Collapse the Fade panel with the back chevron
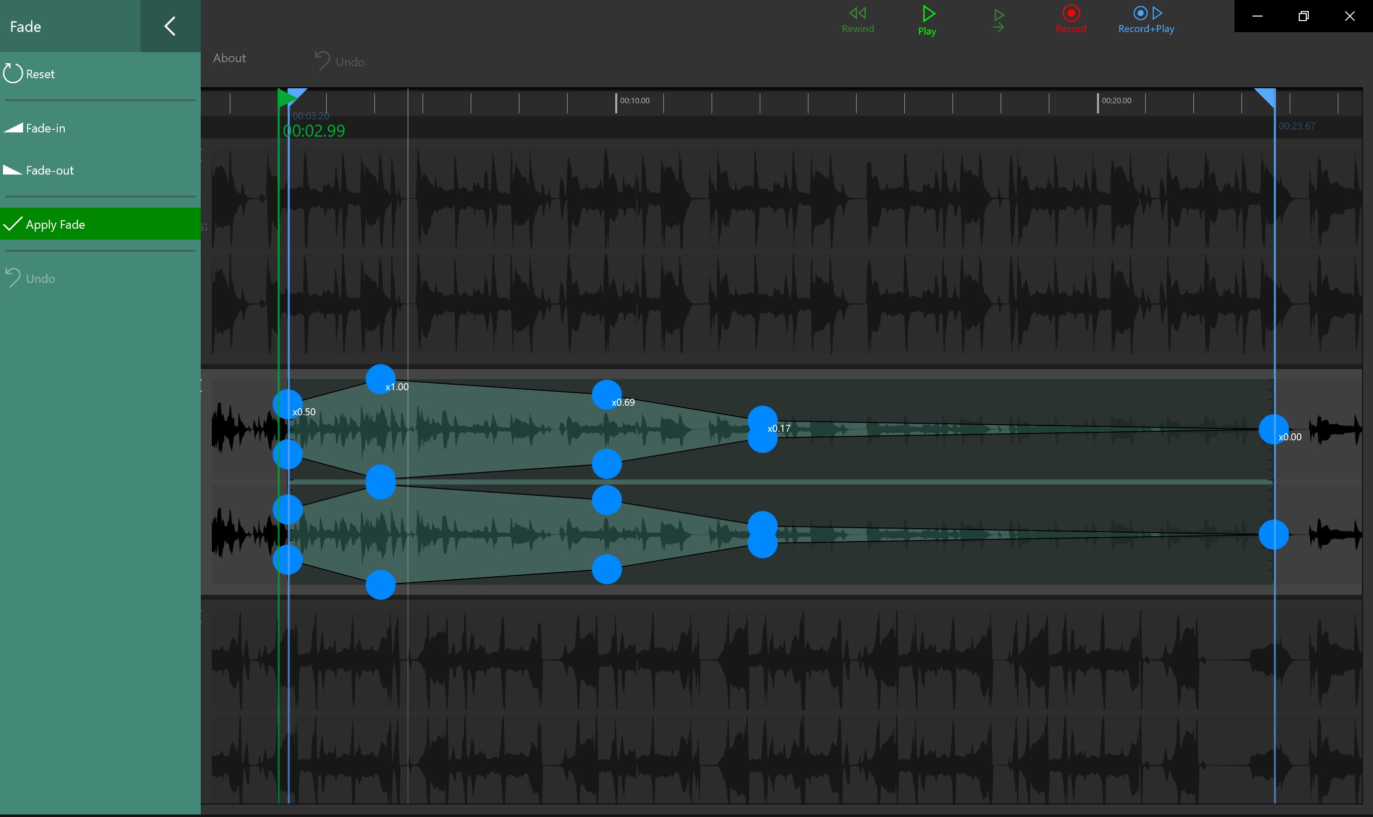The height and width of the screenshot is (817, 1373). coord(169,25)
